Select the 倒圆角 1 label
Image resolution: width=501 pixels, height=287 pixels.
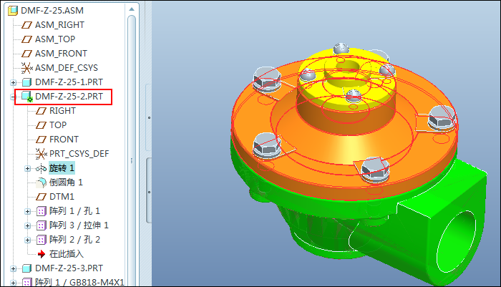[x=66, y=183]
